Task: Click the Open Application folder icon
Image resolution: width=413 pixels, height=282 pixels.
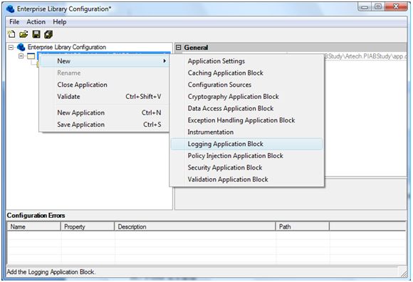Action: pos(23,34)
